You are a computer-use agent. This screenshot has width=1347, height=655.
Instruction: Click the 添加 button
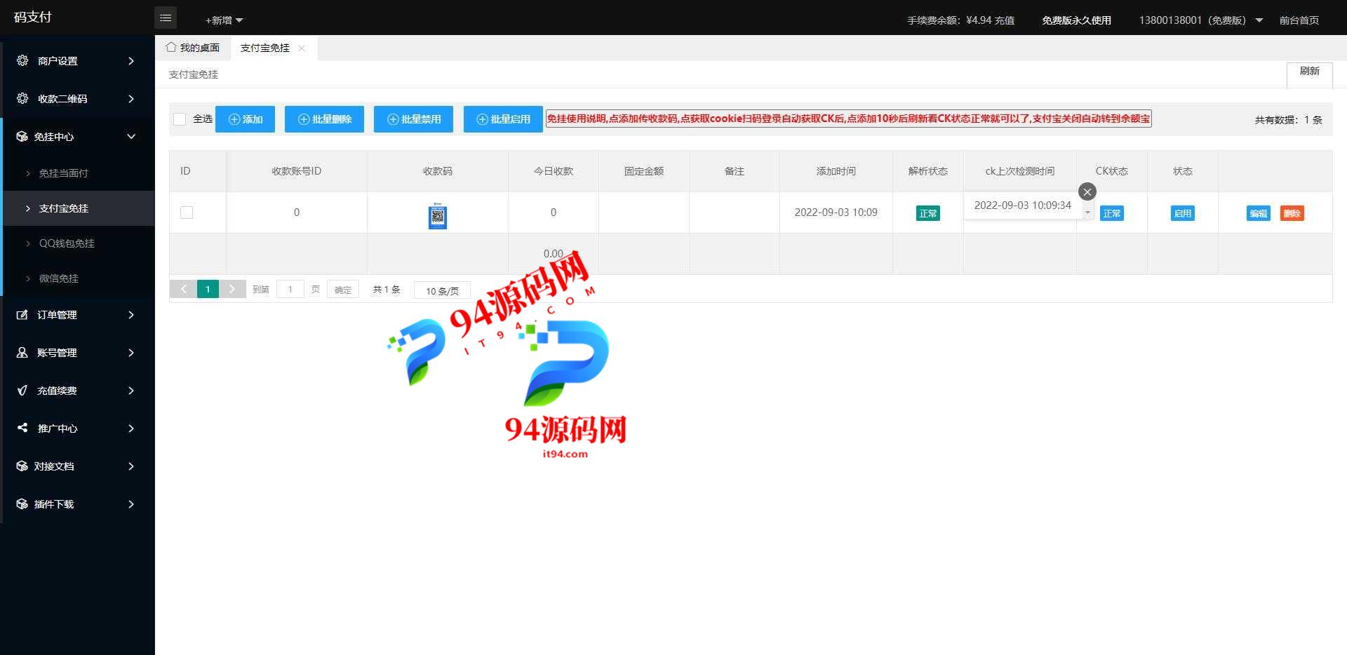[x=245, y=119]
